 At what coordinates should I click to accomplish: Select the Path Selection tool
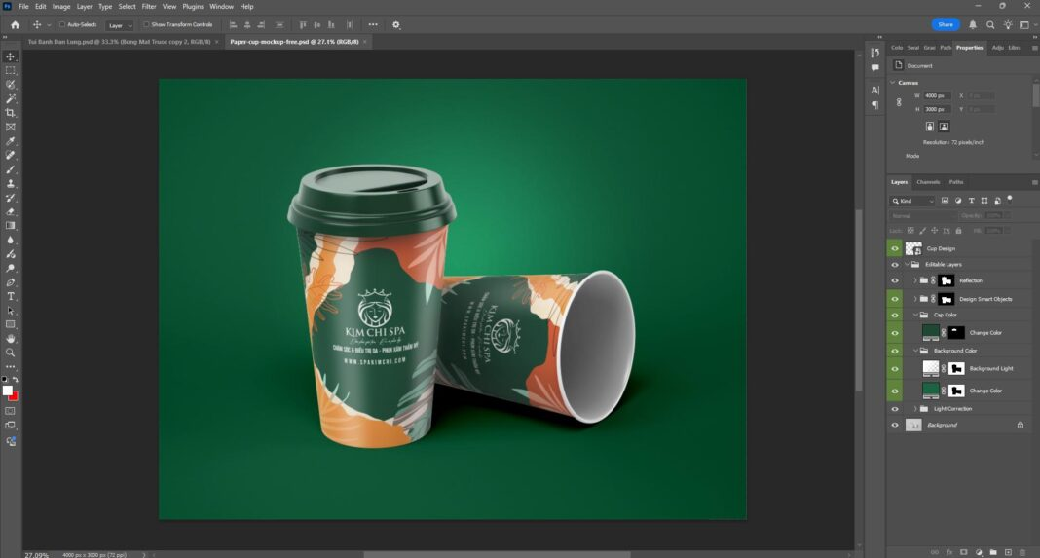[10, 311]
